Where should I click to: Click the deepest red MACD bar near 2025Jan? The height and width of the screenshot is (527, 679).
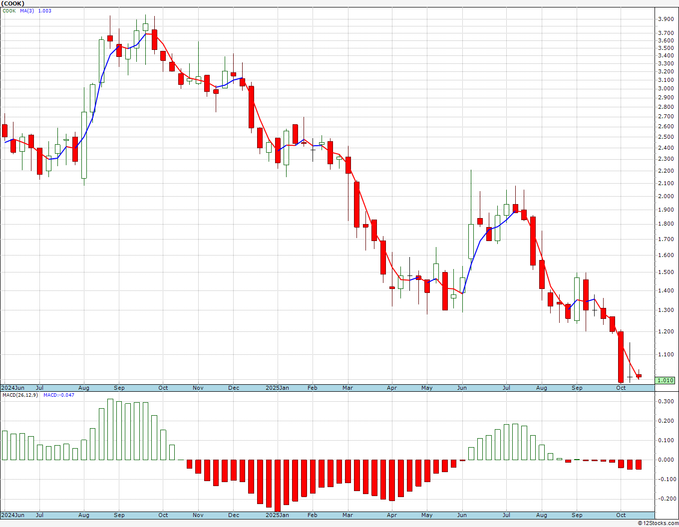pyautogui.click(x=278, y=485)
